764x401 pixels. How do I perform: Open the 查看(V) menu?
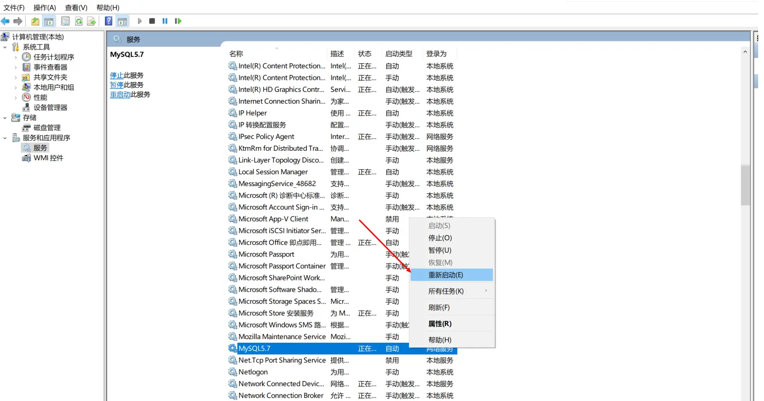click(x=76, y=8)
